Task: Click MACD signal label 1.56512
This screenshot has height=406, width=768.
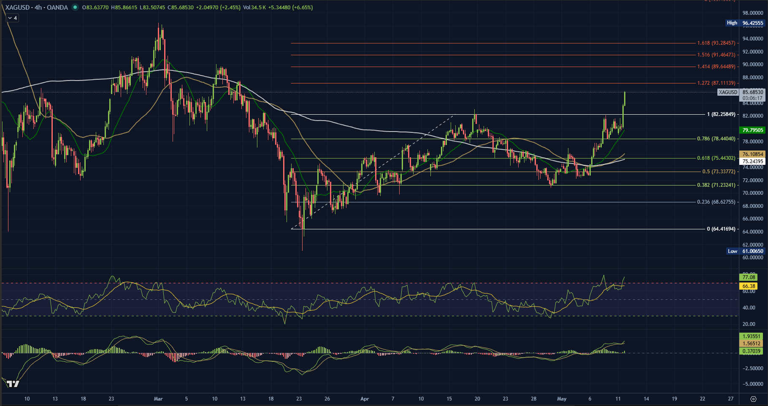Action: (x=751, y=344)
